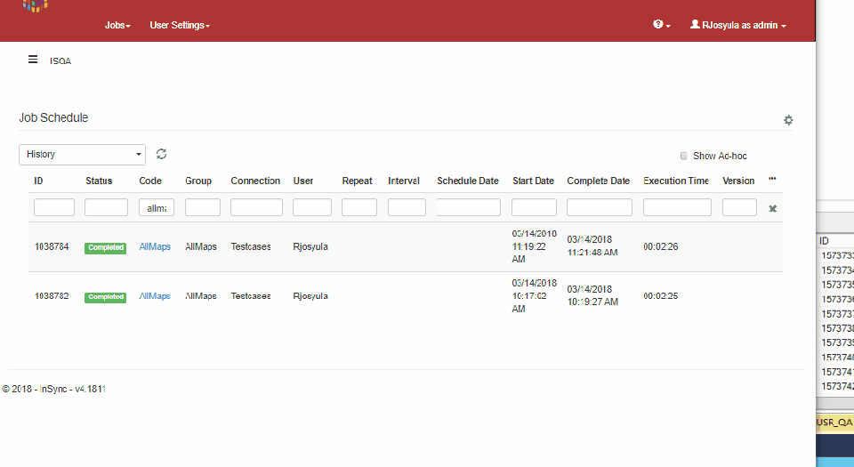
Task: Click the ID filter input field
Action: pyautogui.click(x=54, y=208)
